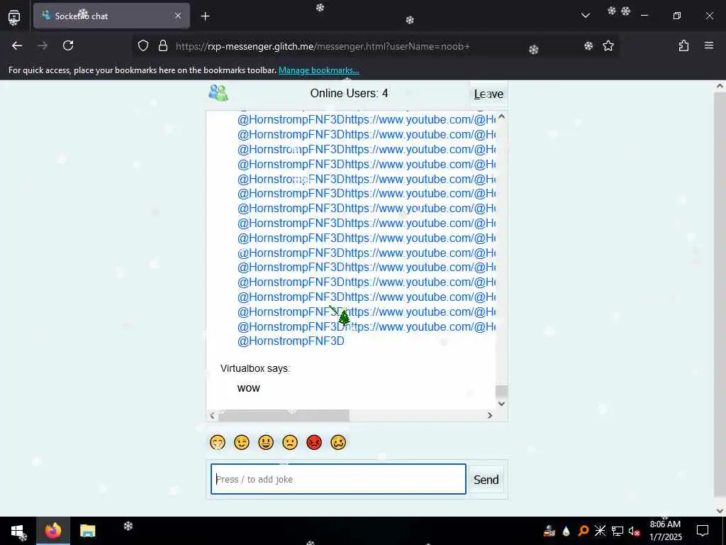
Task: Click 'Virtualbox says:' sender label
Action: (x=255, y=369)
